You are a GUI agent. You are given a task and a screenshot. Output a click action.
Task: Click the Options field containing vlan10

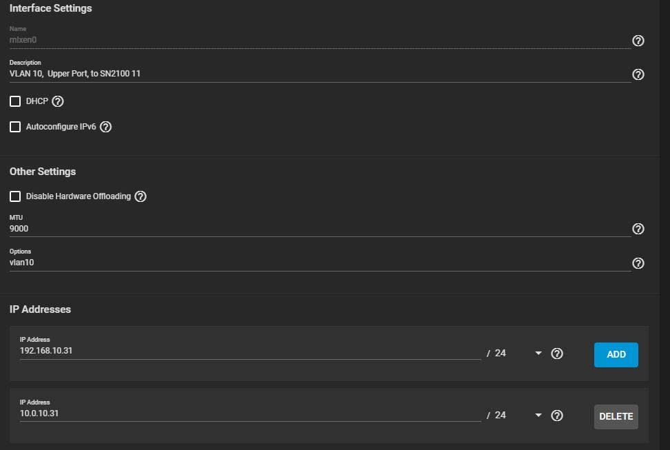(x=320, y=263)
